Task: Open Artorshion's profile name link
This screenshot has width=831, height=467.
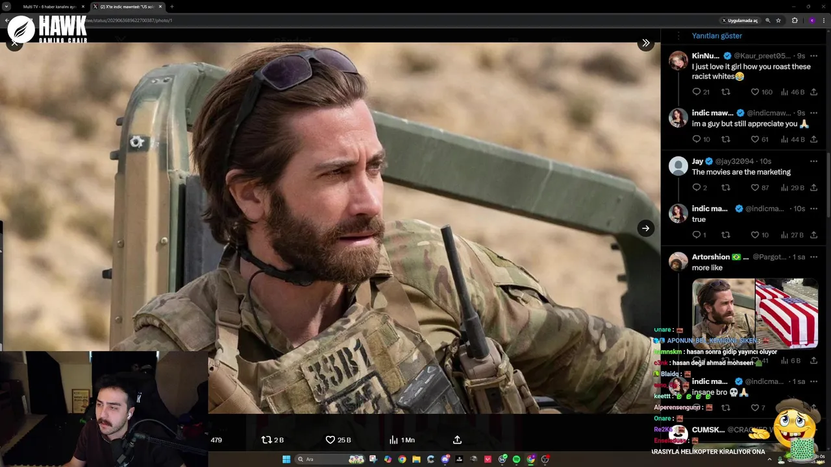Action: click(x=711, y=257)
